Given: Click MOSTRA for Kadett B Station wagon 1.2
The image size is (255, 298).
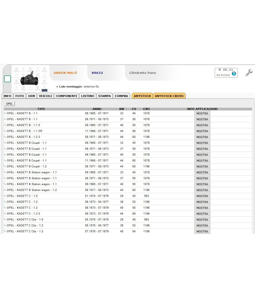Looking at the screenshot, I should coord(202,190).
